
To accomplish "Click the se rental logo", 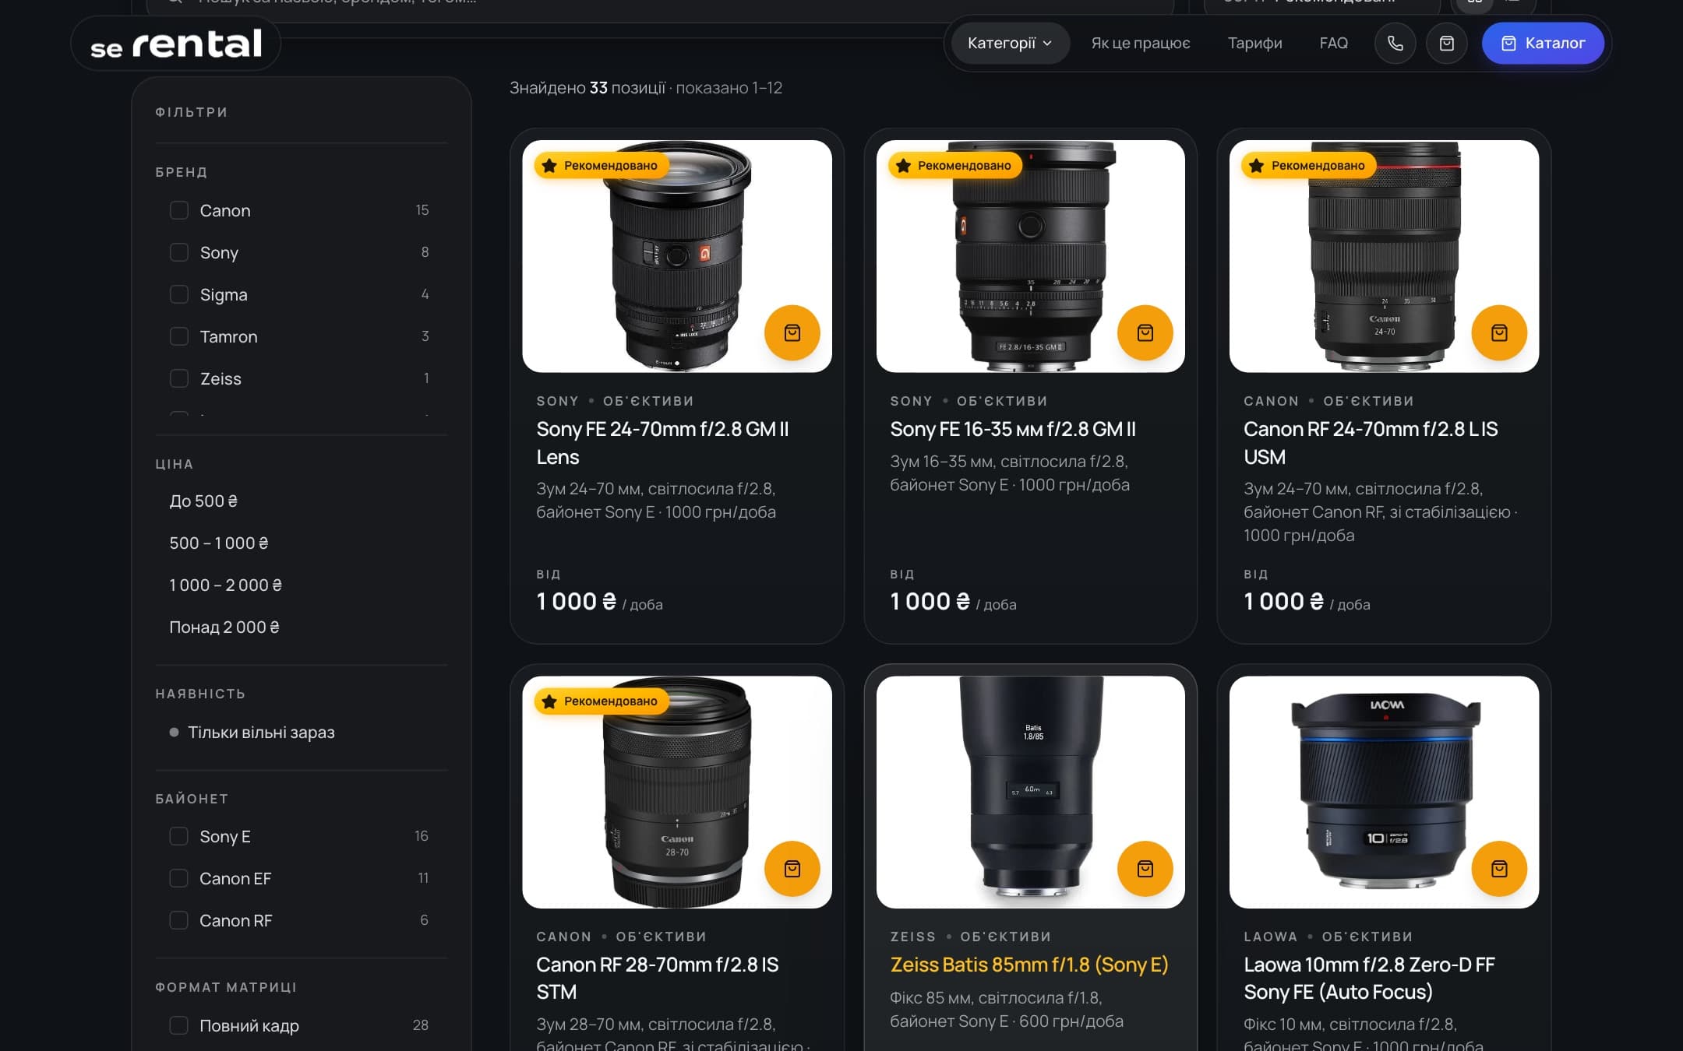I will 176,44.
